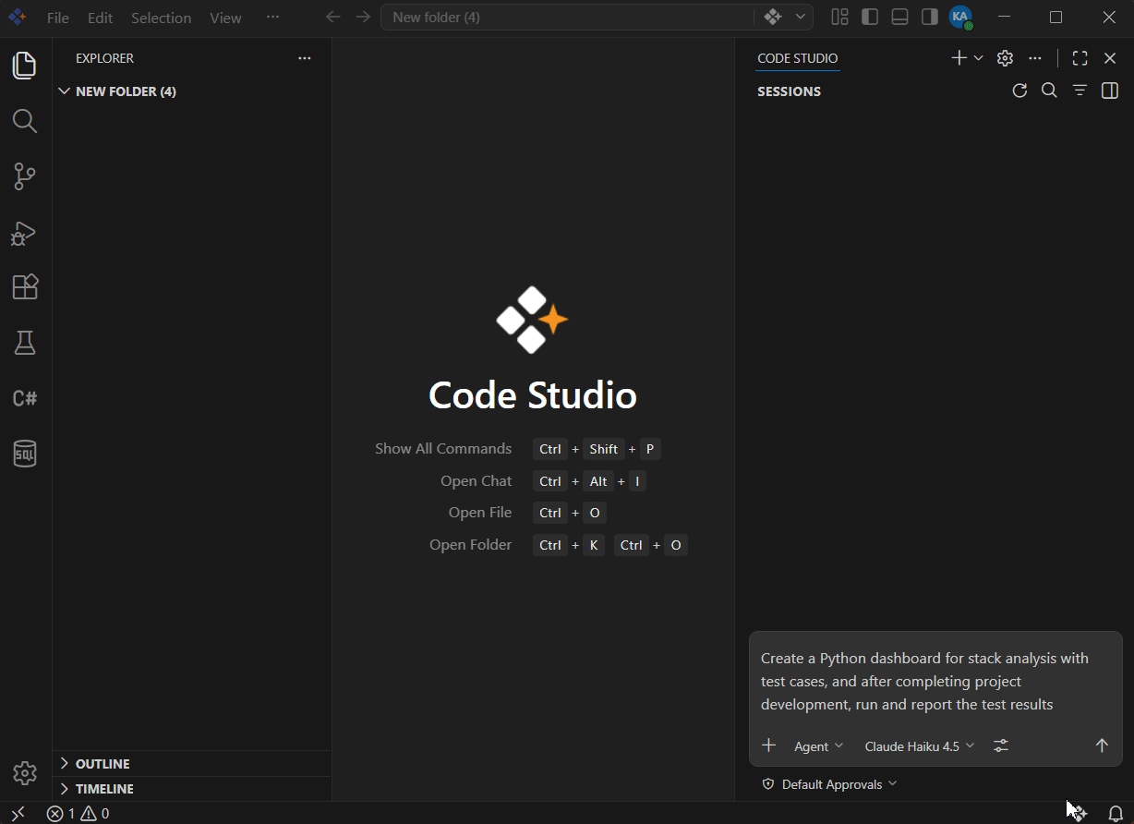Open the Claude Haiku 4.5 model picker
Image resolution: width=1134 pixels, height=824 pixels.
[919, 746]
